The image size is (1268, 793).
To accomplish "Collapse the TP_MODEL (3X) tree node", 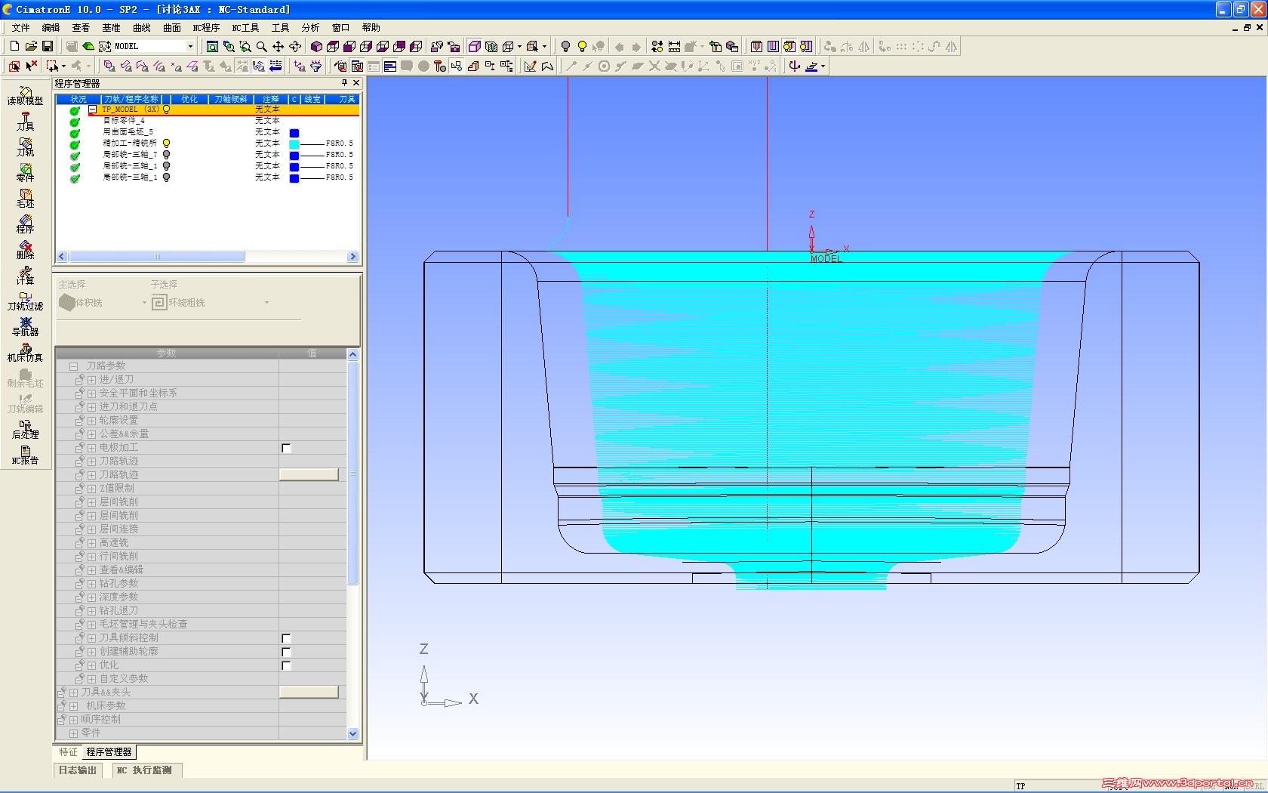I will point(93,110).
